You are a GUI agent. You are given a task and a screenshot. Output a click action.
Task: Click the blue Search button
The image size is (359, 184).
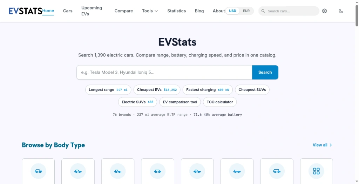[265, 72]
